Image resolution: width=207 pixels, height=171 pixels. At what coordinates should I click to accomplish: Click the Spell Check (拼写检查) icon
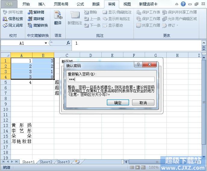[5, 12]
